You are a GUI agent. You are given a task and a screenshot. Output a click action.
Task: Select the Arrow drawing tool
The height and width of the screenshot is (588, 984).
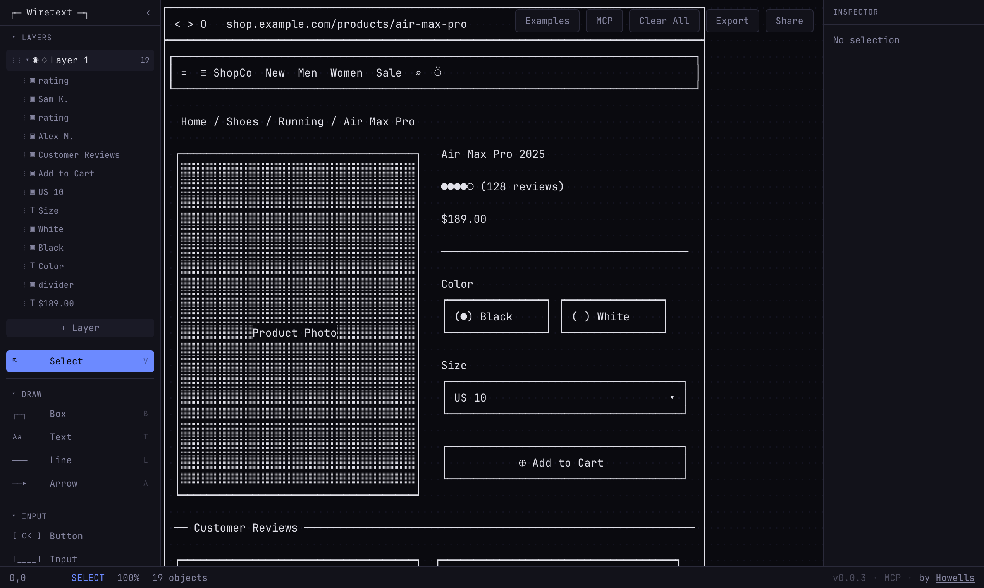click(64, 484)
